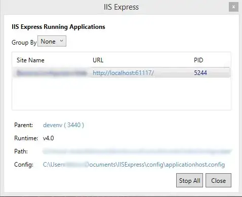Click the Runtime v4.0 value
Screen dimensions: 242x197
[x=49, y=138]
